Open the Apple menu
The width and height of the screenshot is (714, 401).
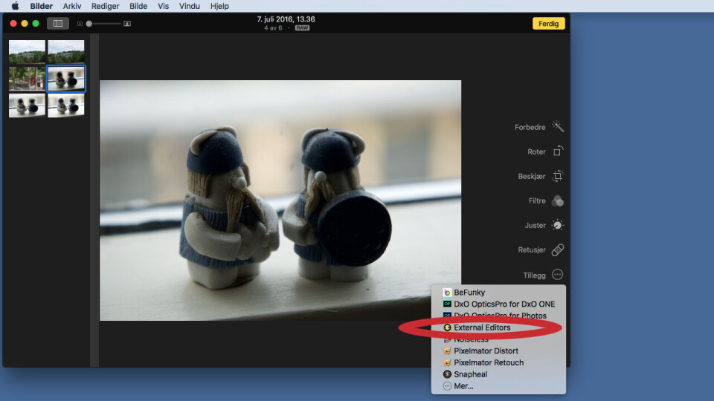[x=15, y=6]
